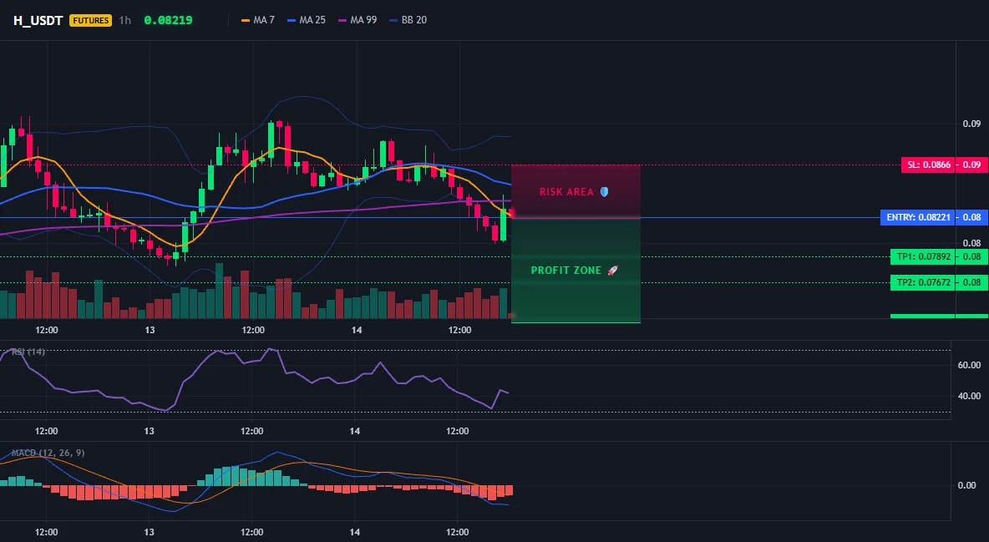This screenshot has width=989, height=542.
Task: Click the blue ENTRY: 0.08221 label
Action: coord(917,218)
